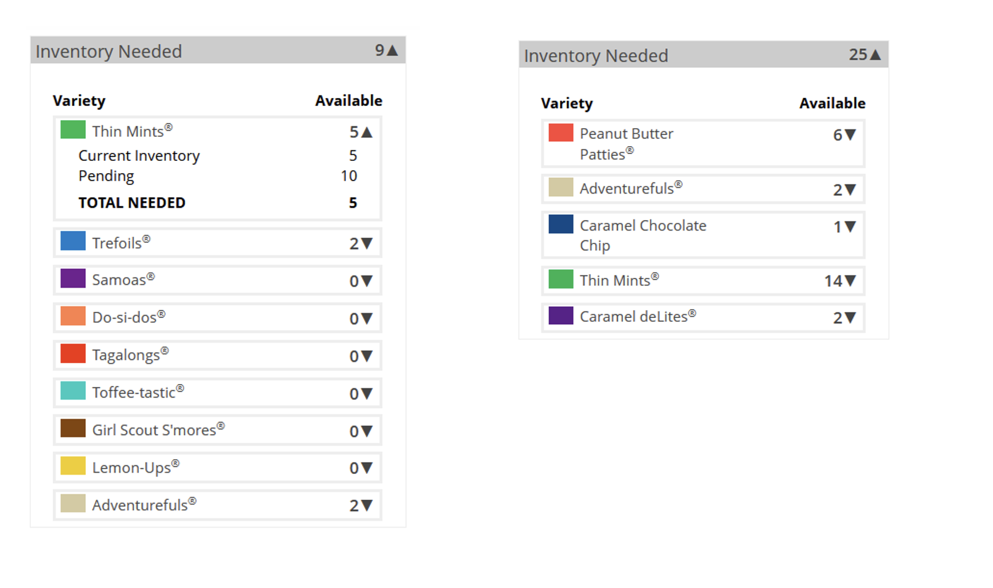Screen dimensions: 993x588
Task: Click the Girl Scout S'mores variety label
Action: click(154, 430)
